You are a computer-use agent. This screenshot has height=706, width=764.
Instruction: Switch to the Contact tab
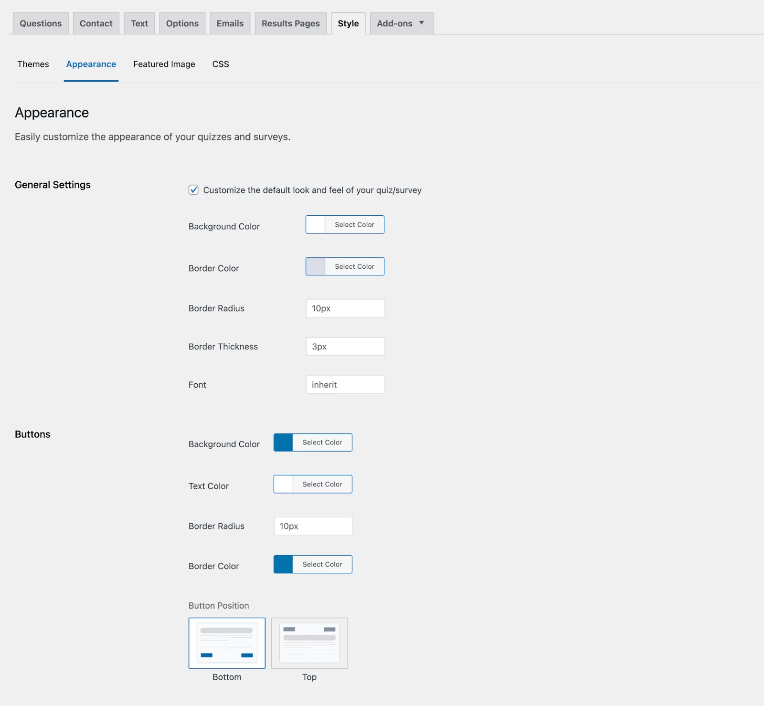pyautogui.click(x=96, y=23)
